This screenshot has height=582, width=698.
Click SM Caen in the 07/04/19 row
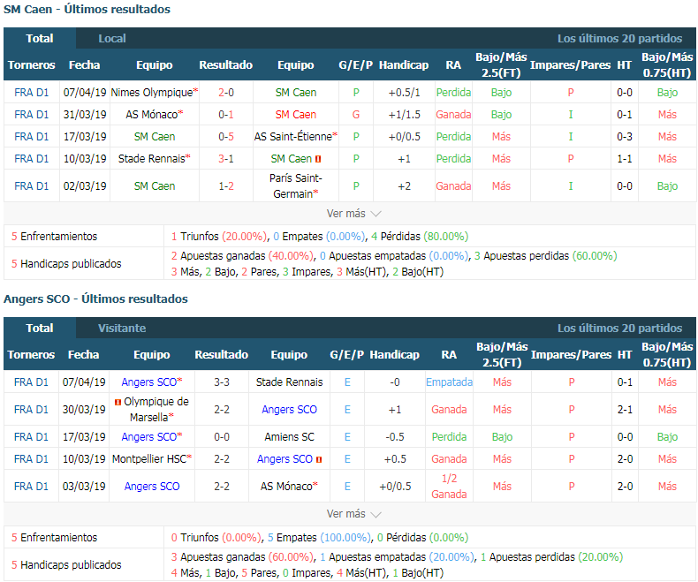[296, 93]
